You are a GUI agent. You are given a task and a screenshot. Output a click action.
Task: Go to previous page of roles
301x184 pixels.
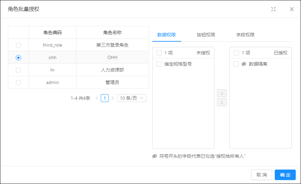point(97,98)
